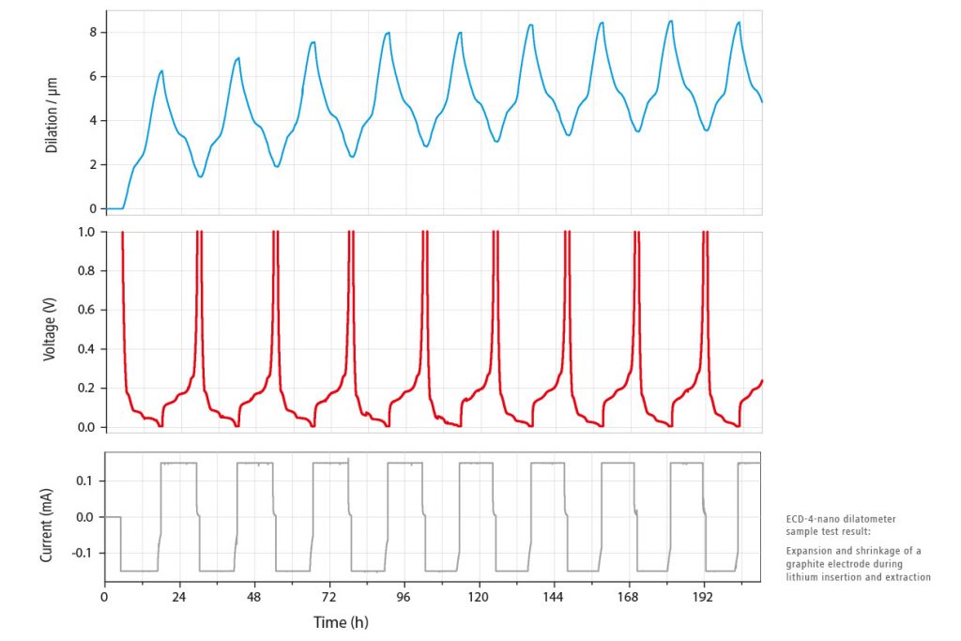Select the 144 tick on the time axis
This screenshot has width=961, height=641.
553,597
